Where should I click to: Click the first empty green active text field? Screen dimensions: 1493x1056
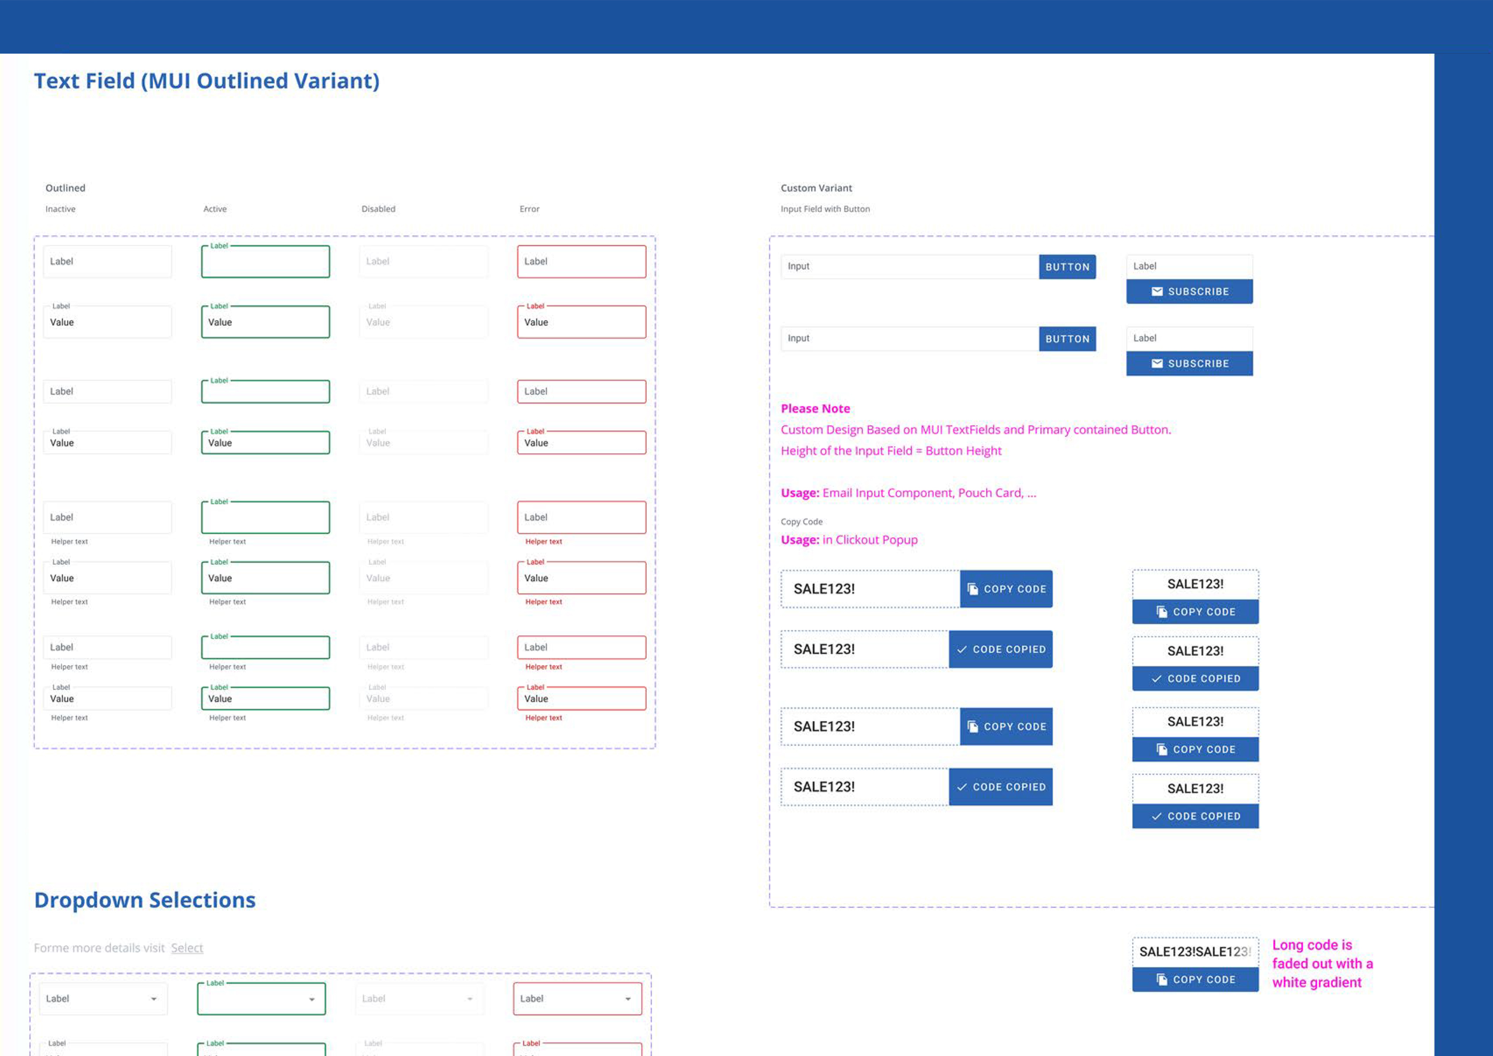point(265,262)
